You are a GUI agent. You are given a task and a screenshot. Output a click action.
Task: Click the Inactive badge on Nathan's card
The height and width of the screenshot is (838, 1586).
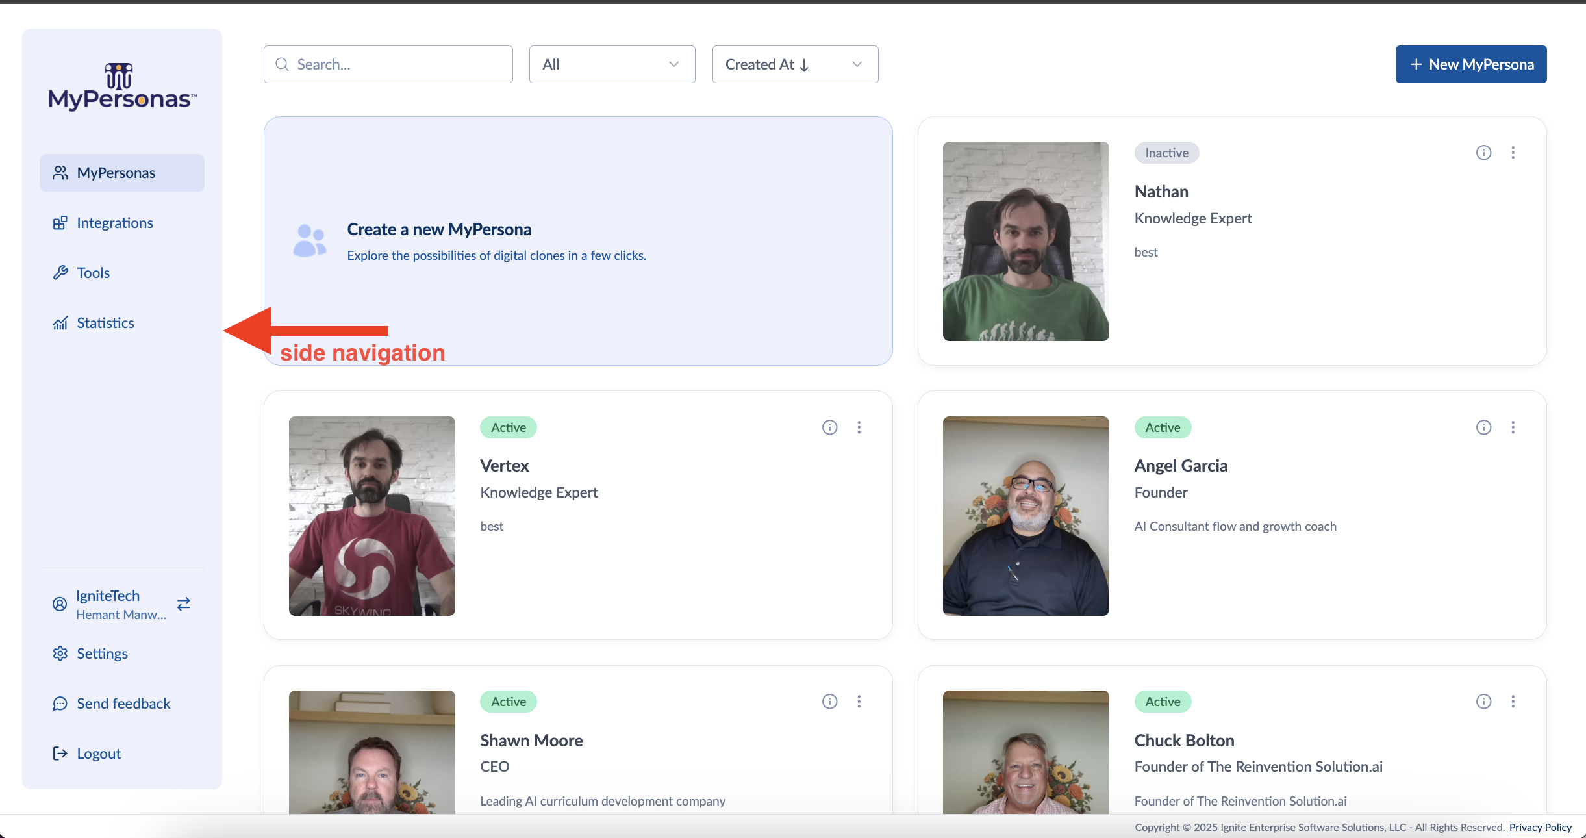coord(1166,153)
